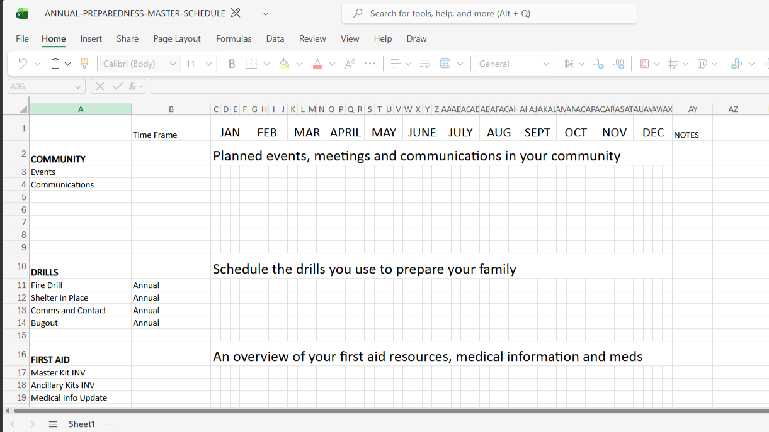Screen dimensions: 769x432
Task: Click the confirm entry checkmark icon
Action: 117,86
